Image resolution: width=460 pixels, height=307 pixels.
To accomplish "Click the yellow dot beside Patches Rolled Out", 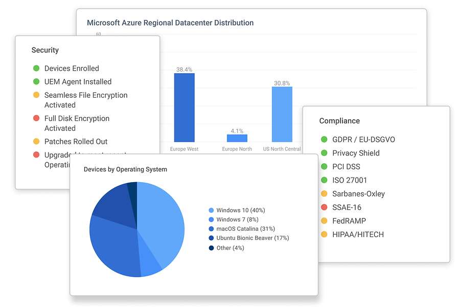I will 36,141.
